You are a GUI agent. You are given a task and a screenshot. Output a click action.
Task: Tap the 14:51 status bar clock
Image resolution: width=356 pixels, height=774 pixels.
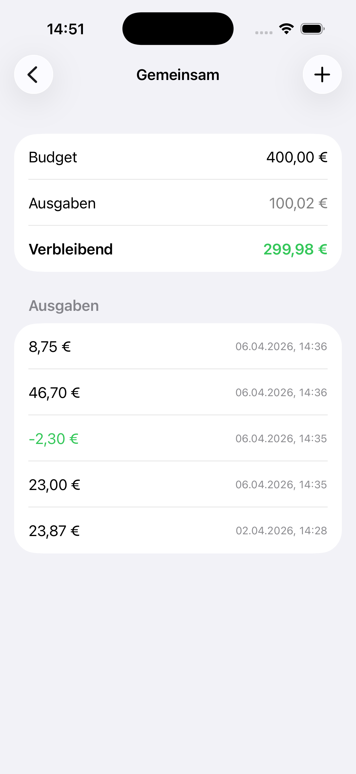pos(66,29)
